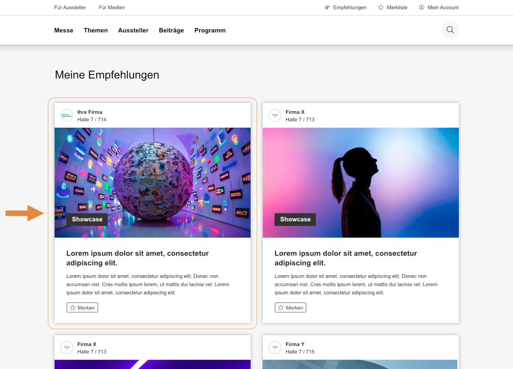Open the Messe navigation entry
The width and height of the screenshot is (513, 369).
[63, 30]
